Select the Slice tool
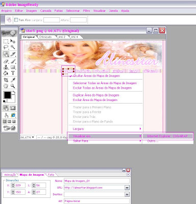 pyautogui.click(x=13, y=54)
